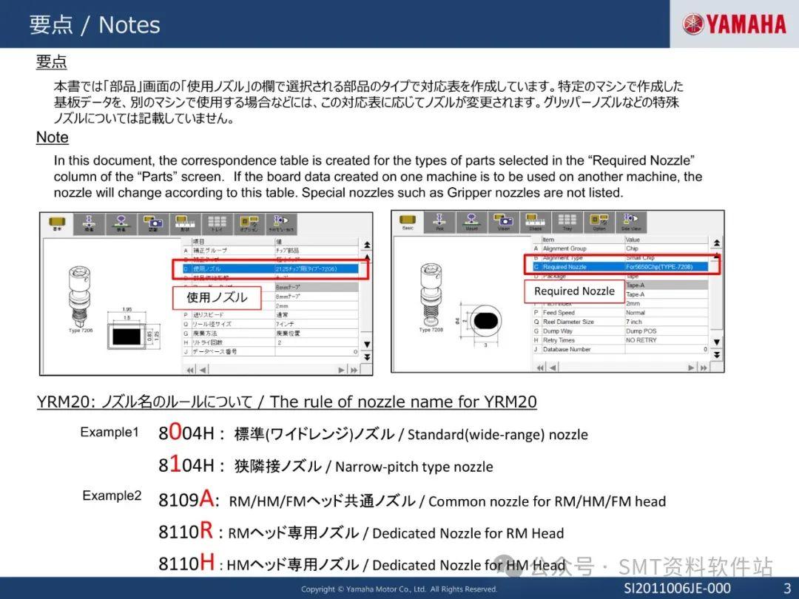Select the Feed Speed row

570,313
